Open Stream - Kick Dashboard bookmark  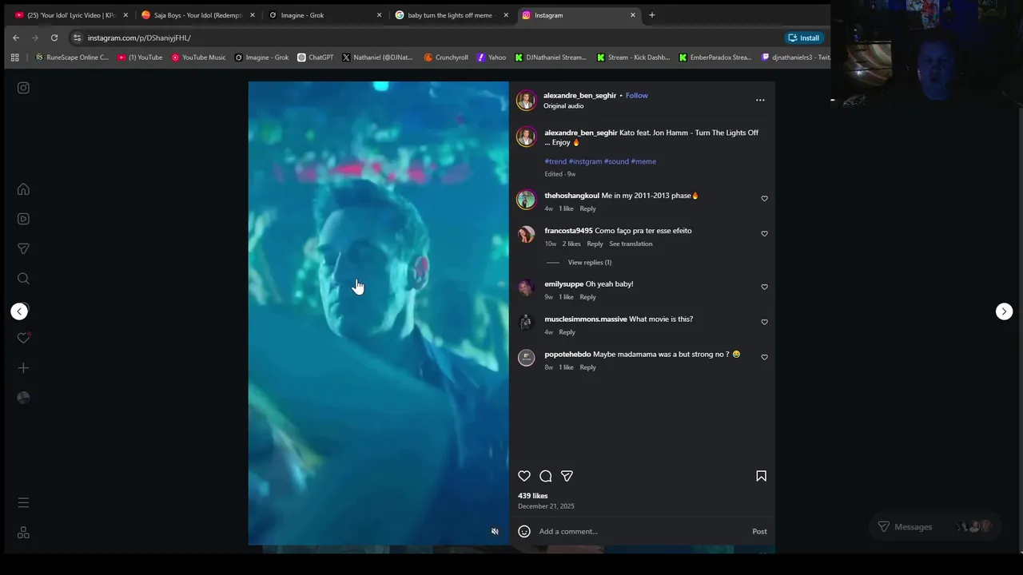point(633,57)
